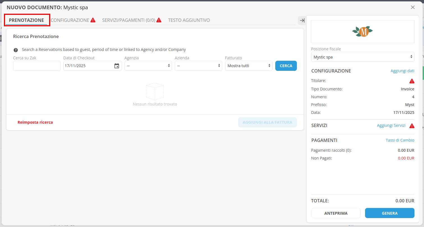Open the Agenzia dropdown

tap(148, 66)
